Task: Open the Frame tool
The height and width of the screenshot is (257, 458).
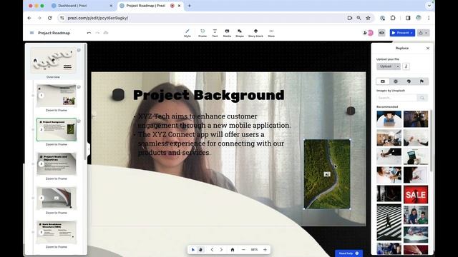Action: 203,33
